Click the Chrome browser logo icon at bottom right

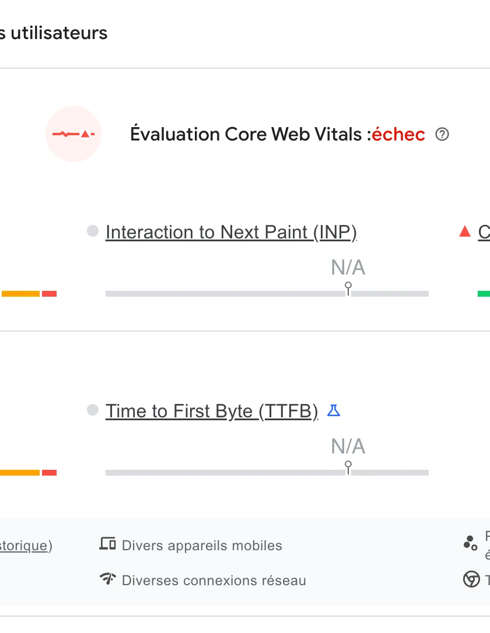tap(471, 579)
